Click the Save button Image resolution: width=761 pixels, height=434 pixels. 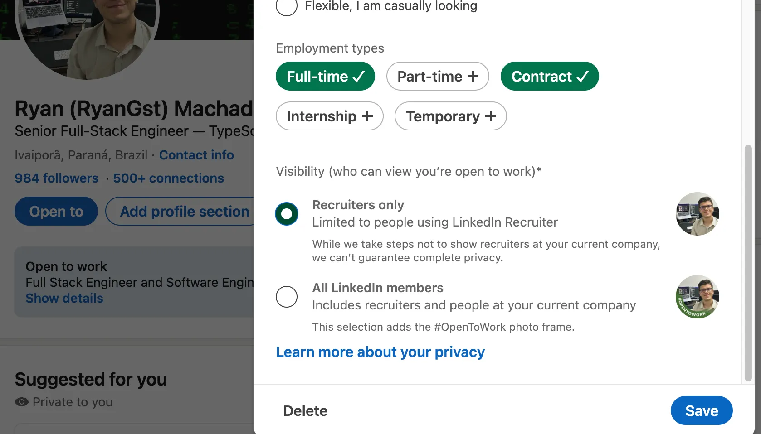(x=701, y=410)
